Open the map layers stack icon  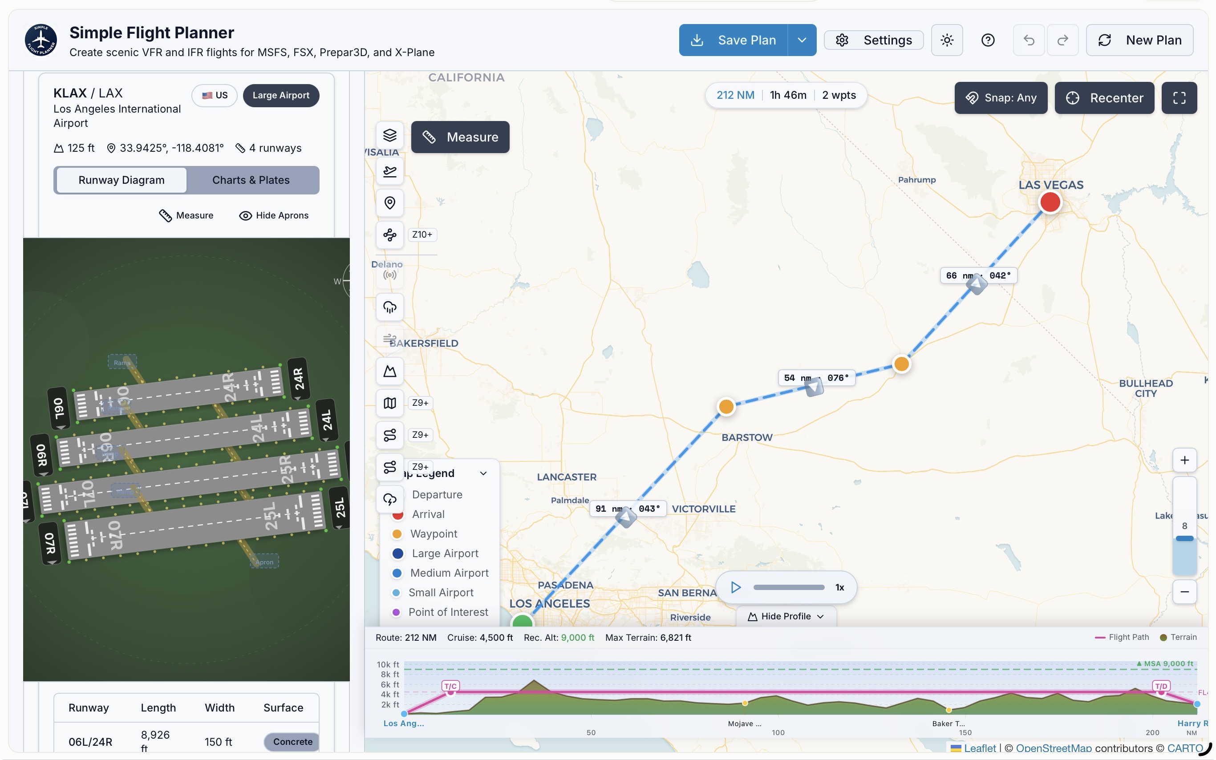pyautogui.click(x=389, y=135)
